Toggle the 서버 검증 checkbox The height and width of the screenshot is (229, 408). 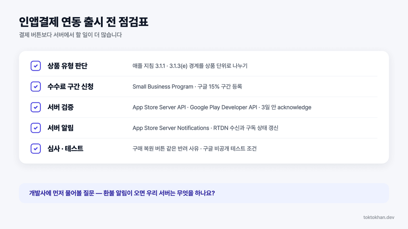(36, 107)
